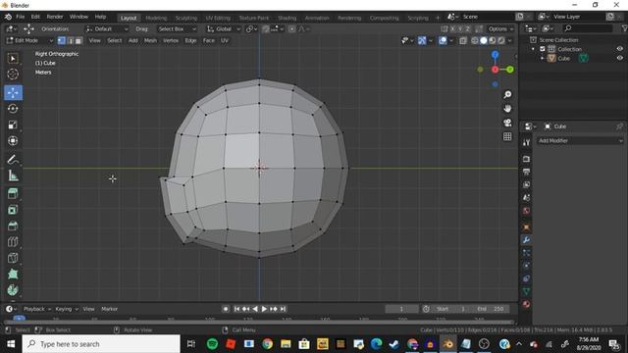The width and height of the screenshot is (628, 353).
Task: Open the Material properties tab
Action: pos(526,304)
